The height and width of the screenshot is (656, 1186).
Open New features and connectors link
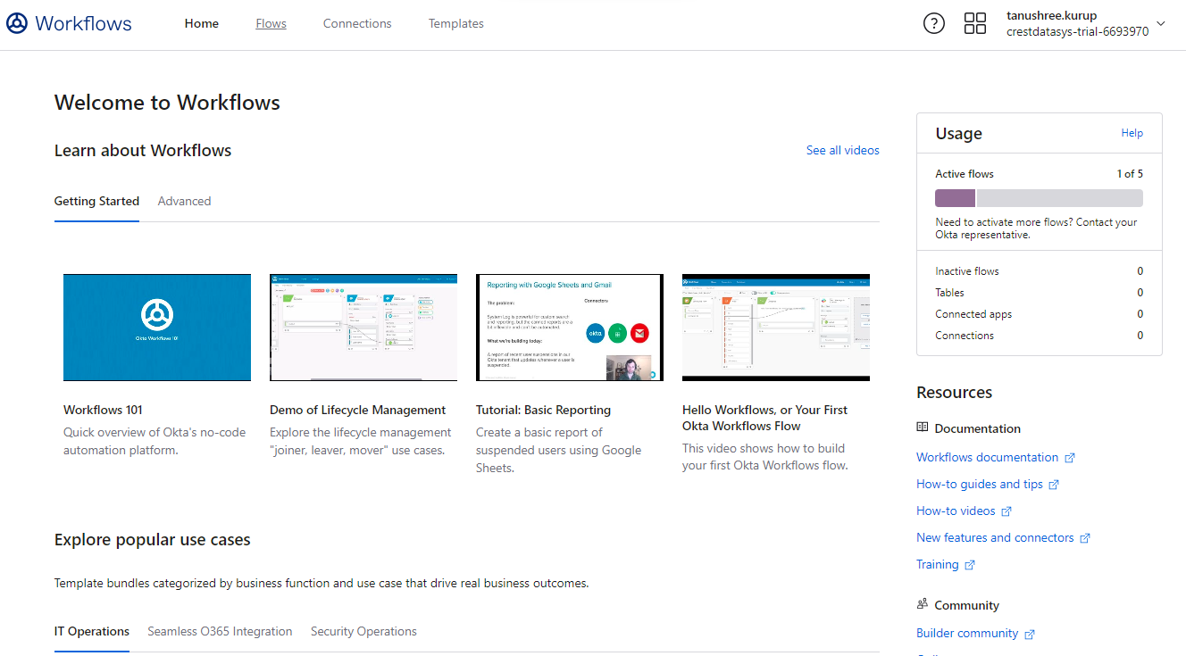click(995, 537)
